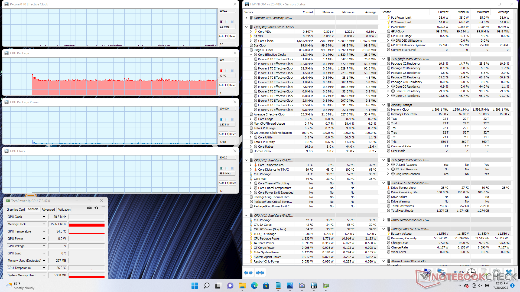Open File Explorer from taskbar
The image size is (520, 292).
(242, 286)
